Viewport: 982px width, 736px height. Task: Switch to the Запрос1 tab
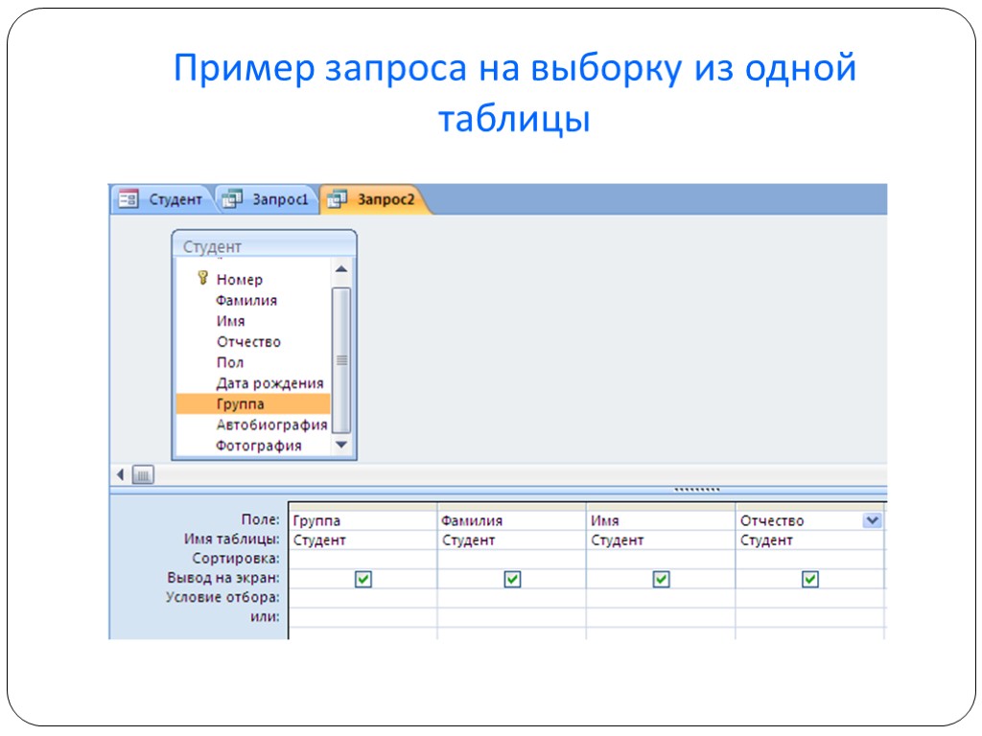coord(268,199)
